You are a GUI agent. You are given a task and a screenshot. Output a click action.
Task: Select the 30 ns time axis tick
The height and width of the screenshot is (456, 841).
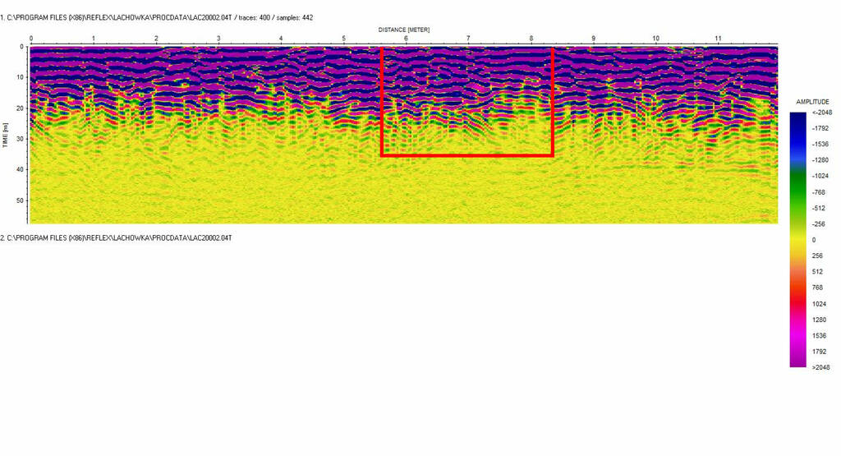coord(22,139)
